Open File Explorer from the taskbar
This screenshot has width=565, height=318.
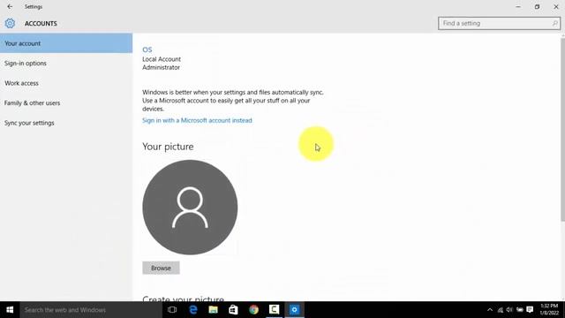tap(214, 310)
